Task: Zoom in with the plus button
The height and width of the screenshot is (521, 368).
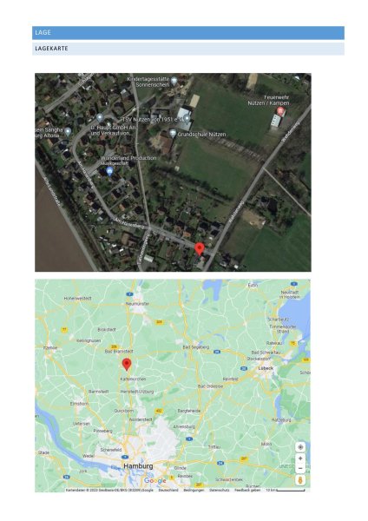Action: coord(300,458)
